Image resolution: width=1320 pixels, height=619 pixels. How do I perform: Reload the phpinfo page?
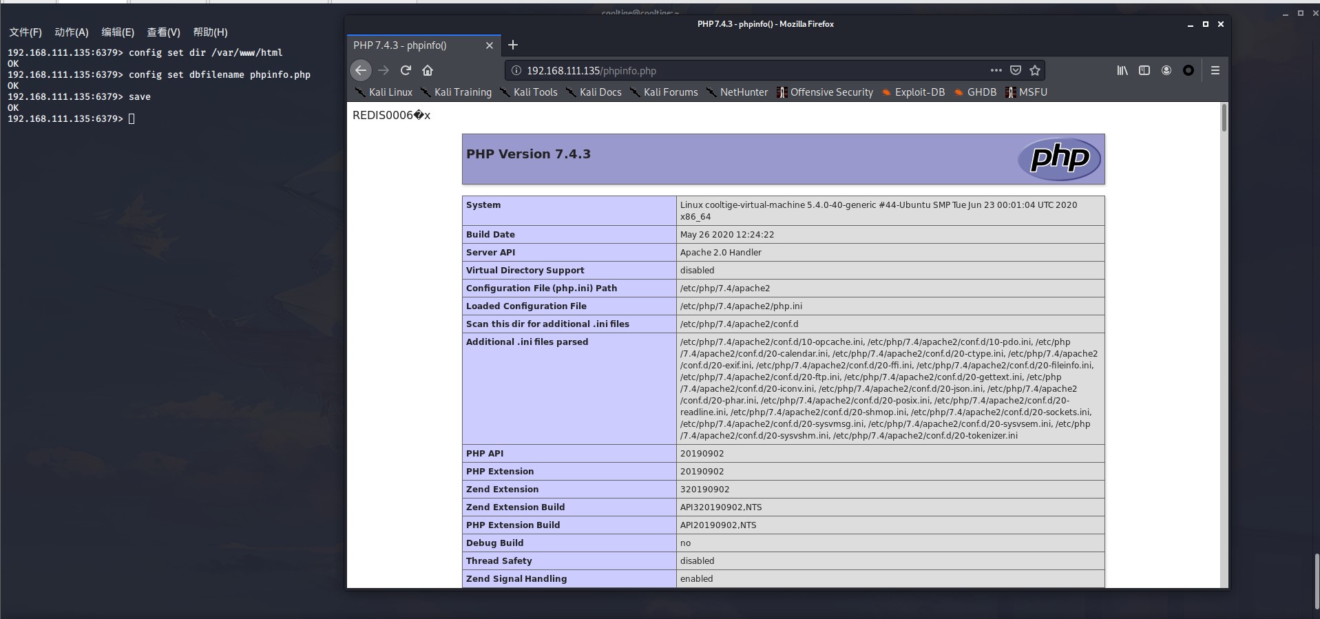[406, 70]
